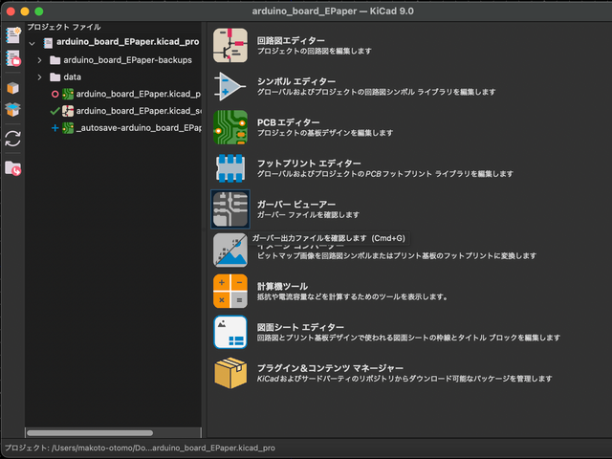This screenshot has width=612, height=459.
Task: Click the data folder icon
Action: (x=55, y=76)
